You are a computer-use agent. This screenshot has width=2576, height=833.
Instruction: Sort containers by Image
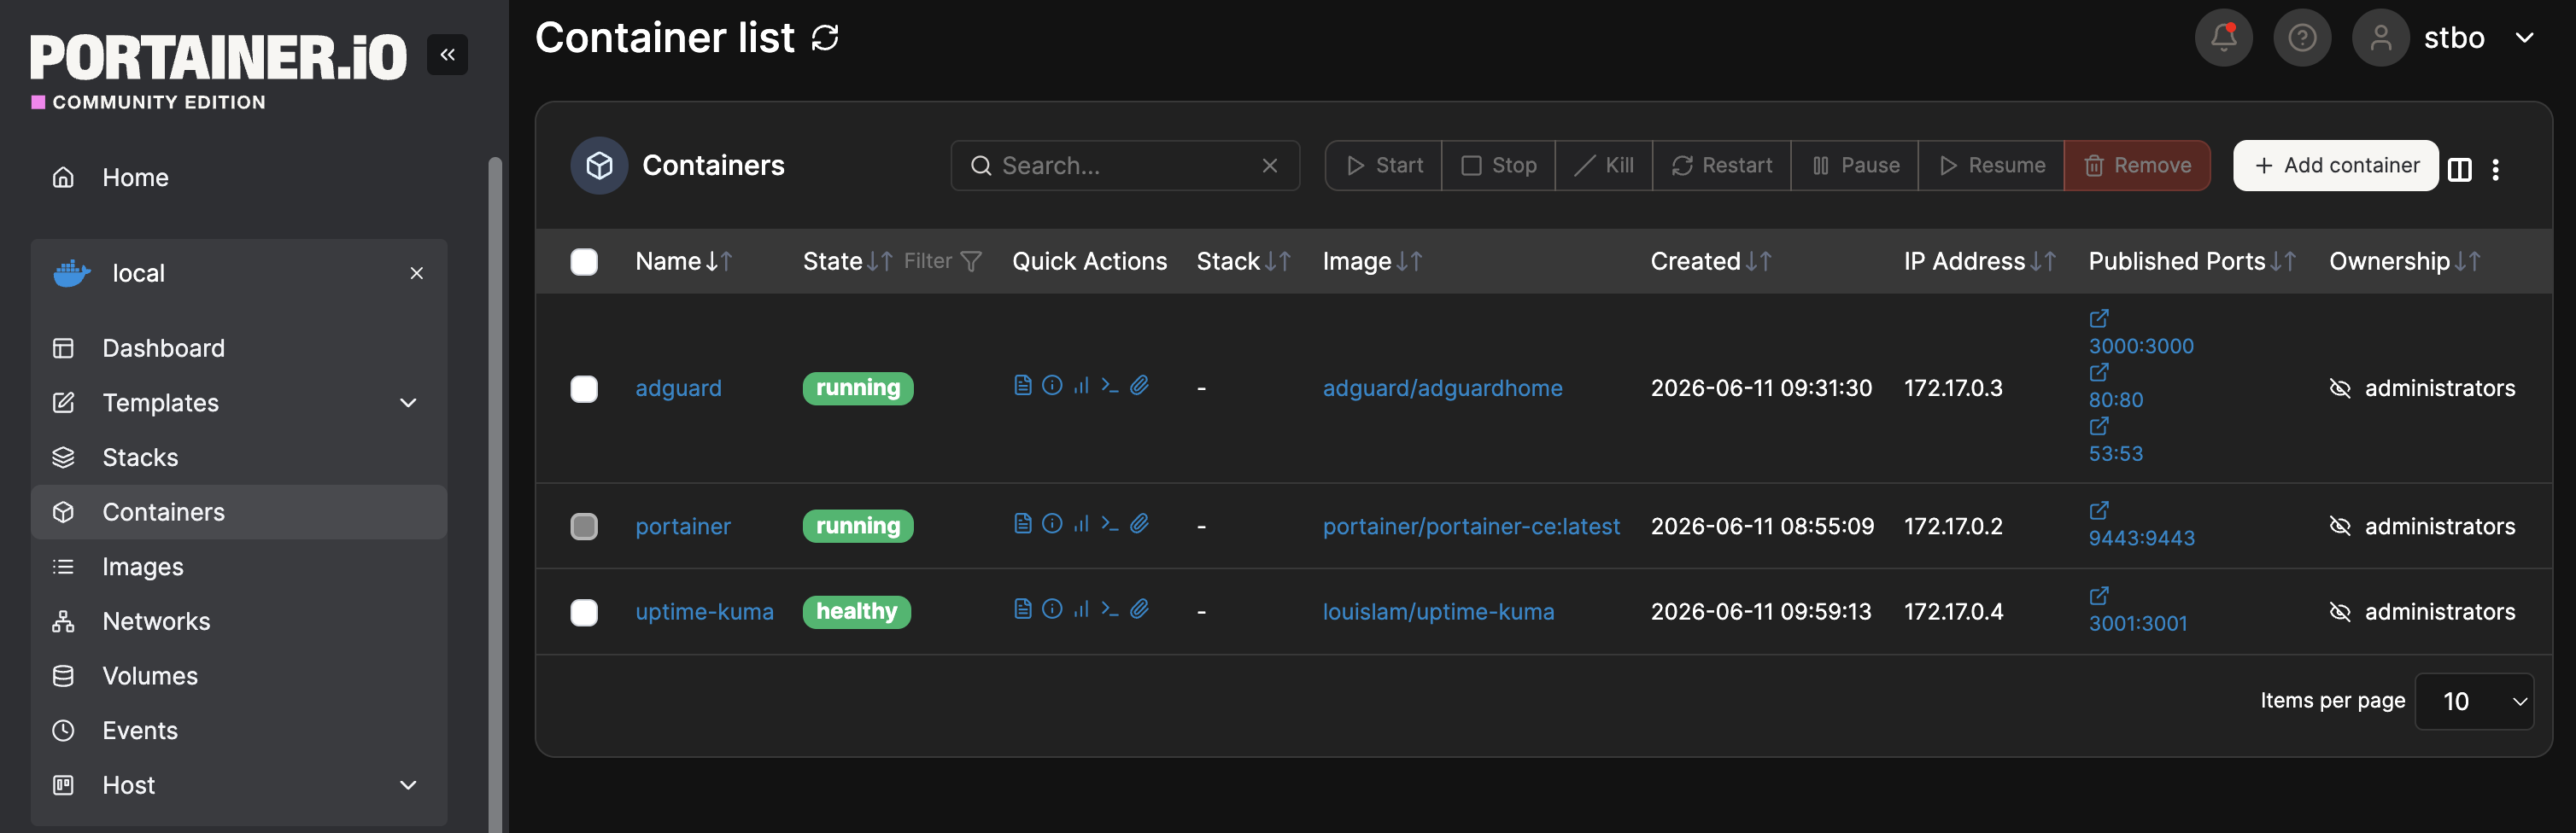(x=1372, y=262)
